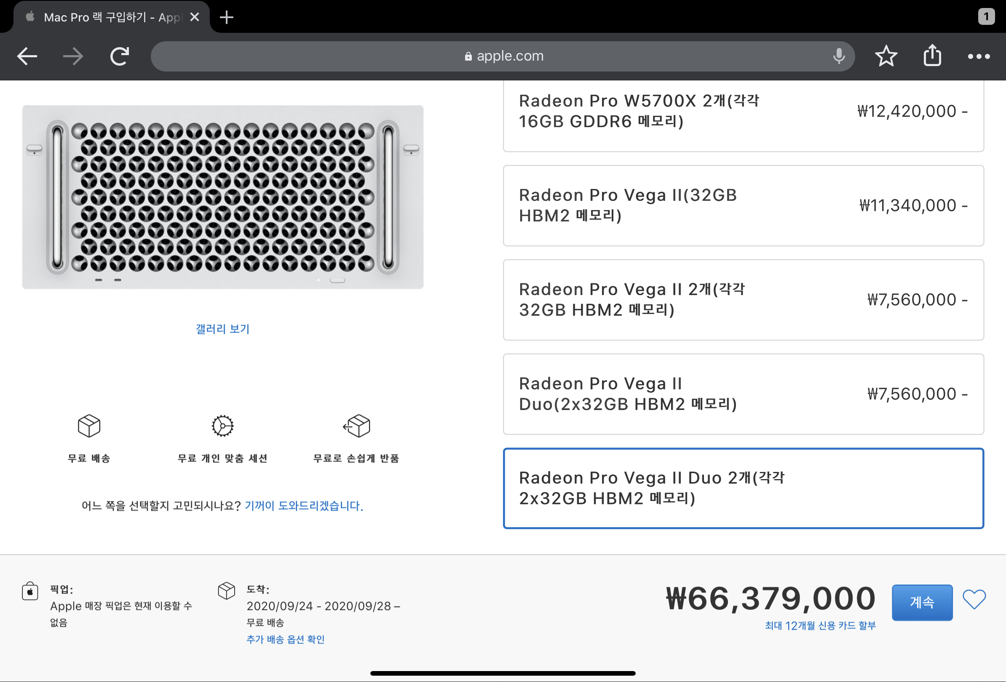
Task: Choose Radeon Pro Vega II 2개 option
Action: [743, 300]
